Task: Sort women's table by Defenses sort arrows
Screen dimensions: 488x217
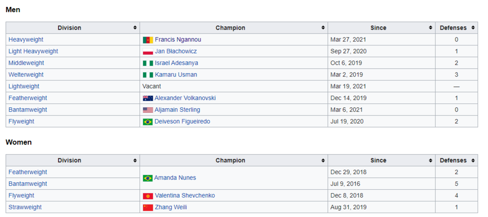Action: point(473,161)
